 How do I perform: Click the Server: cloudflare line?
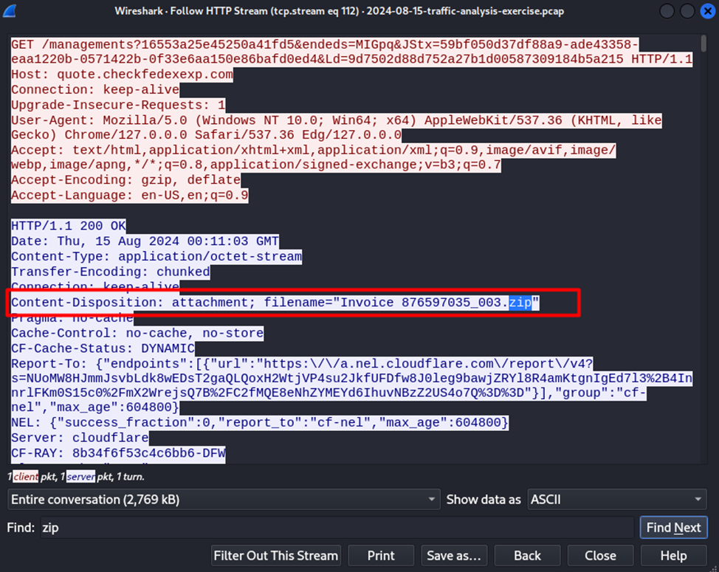pos(80,438)
